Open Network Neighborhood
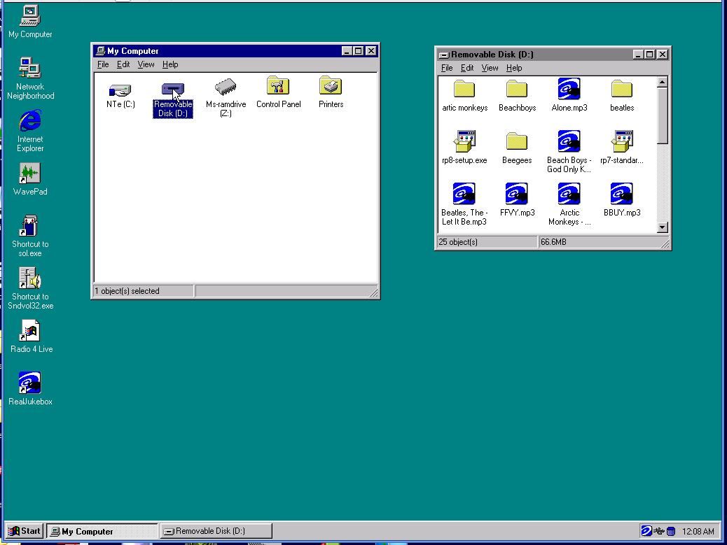Viewport: 727px width, 545px height. (29, 69)
